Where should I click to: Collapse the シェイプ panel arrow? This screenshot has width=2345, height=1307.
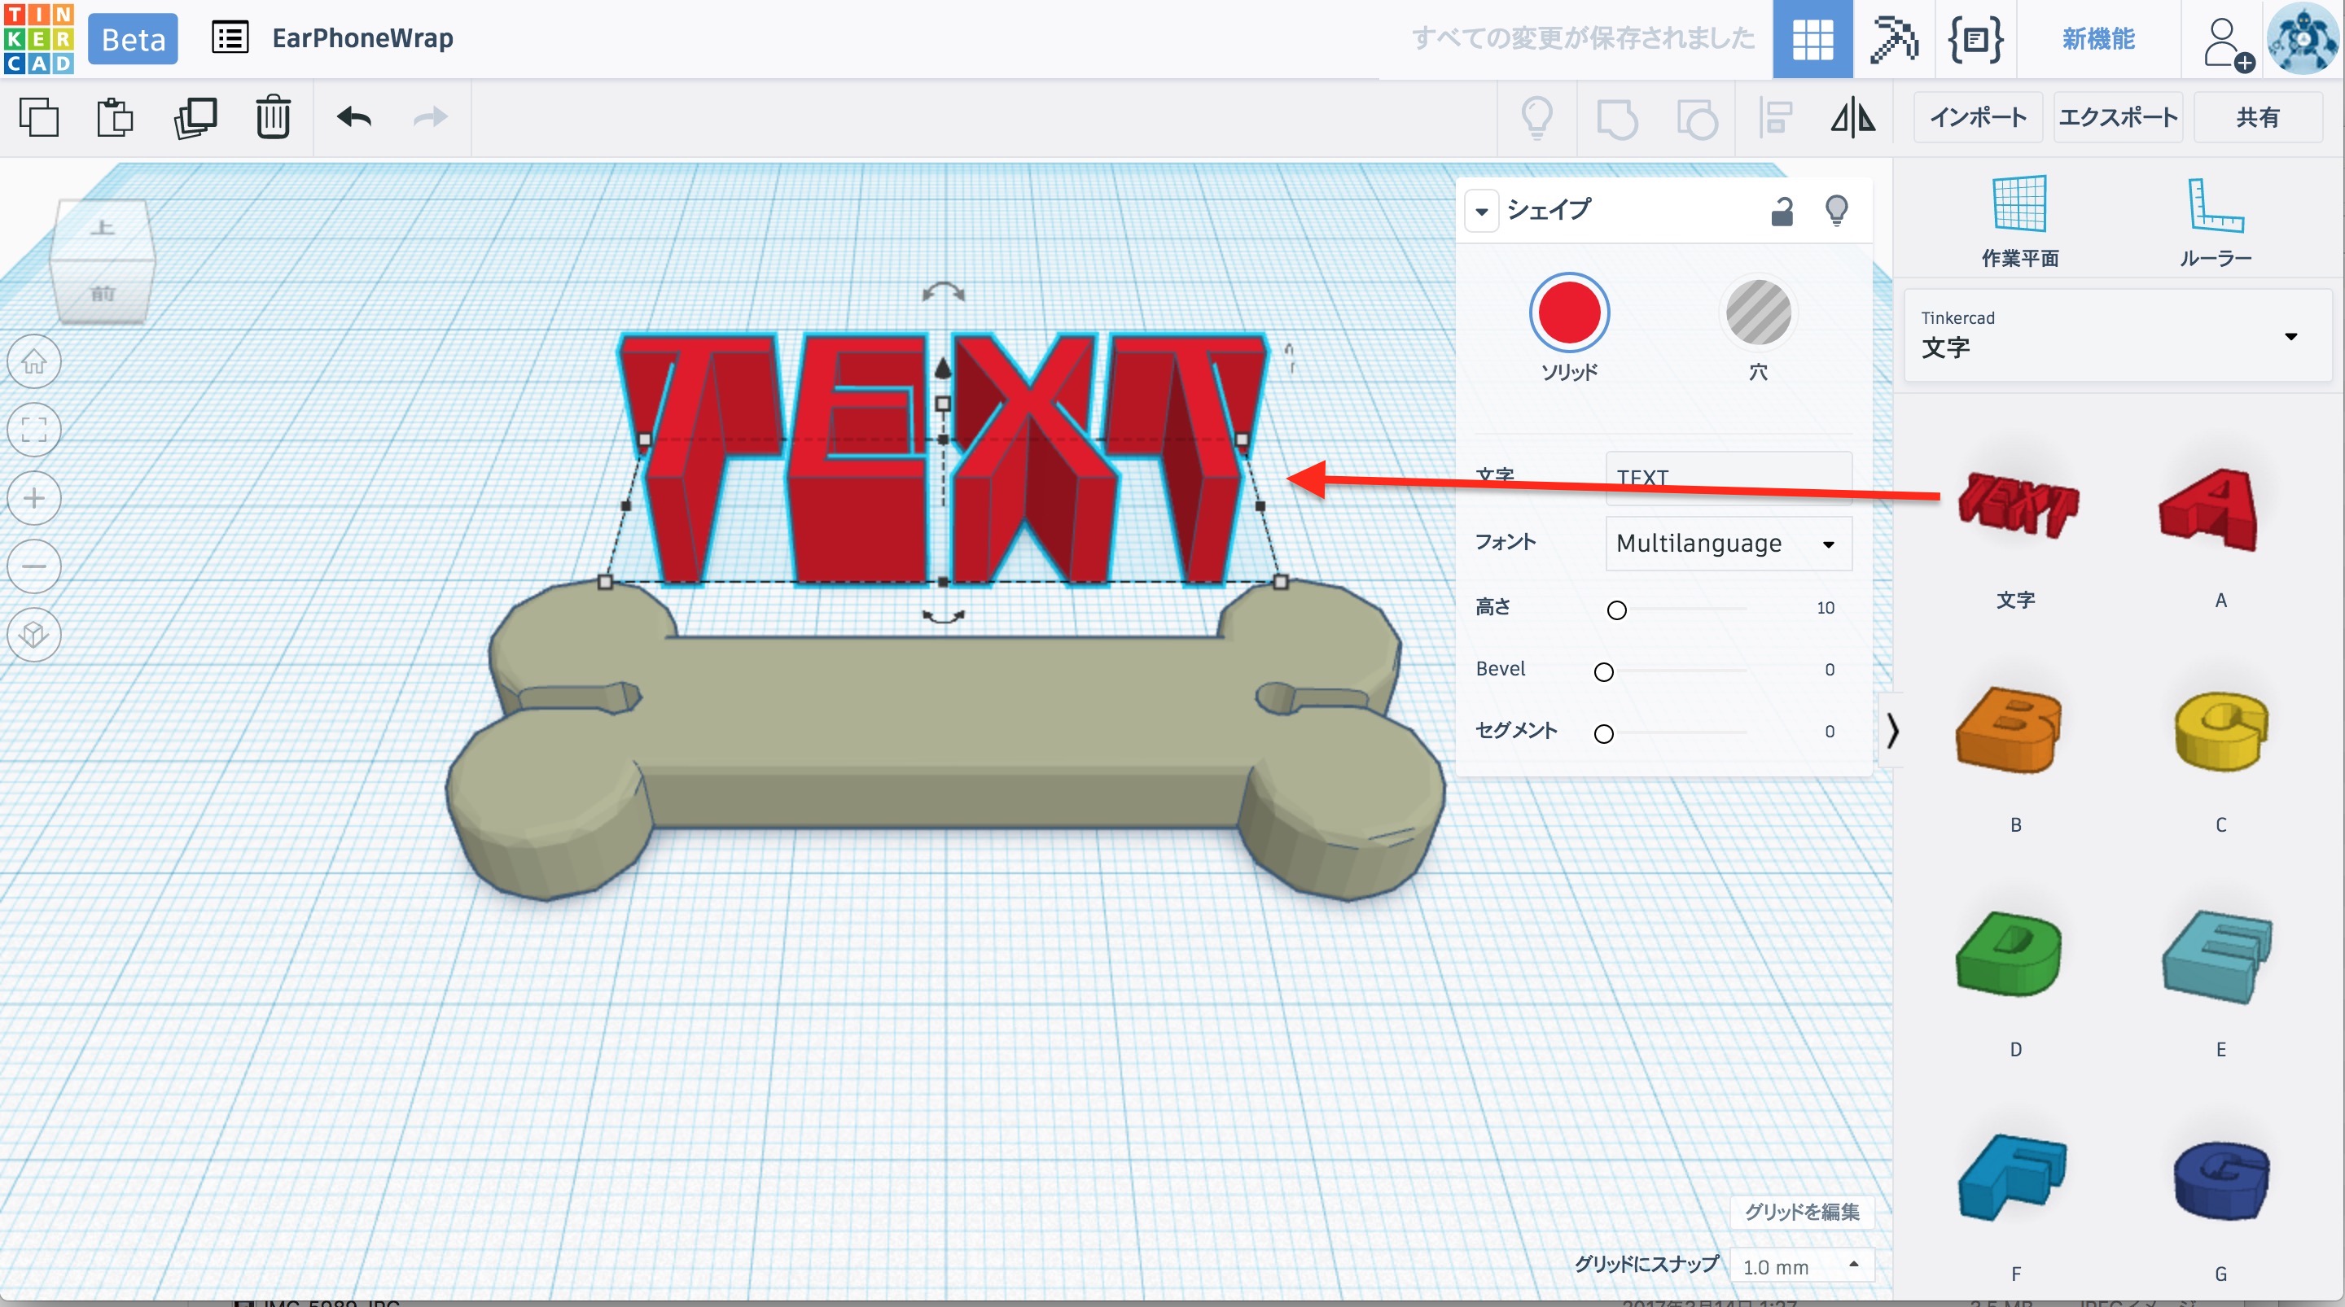[x=1481, y=211]
